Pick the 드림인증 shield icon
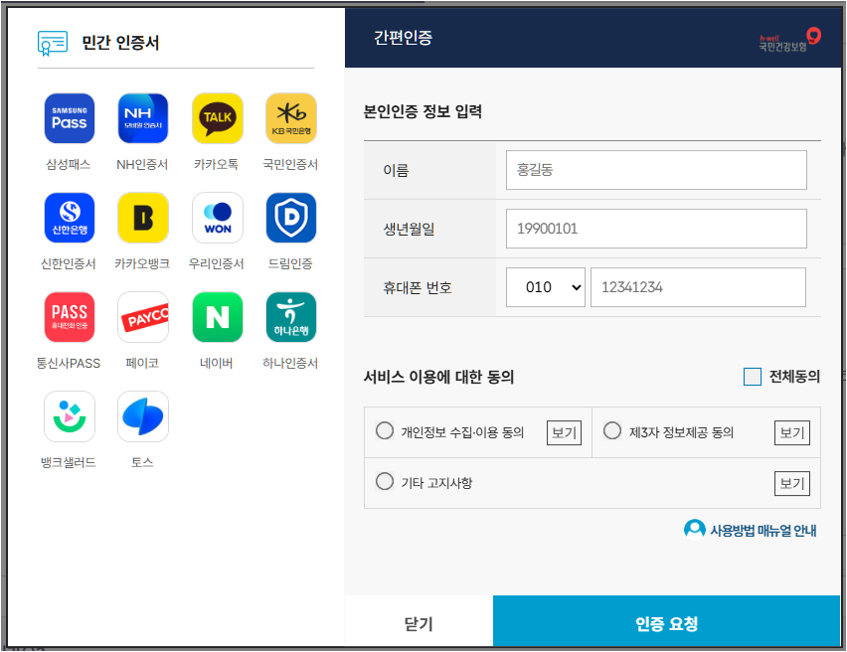This screenshot has width=847, height=652. pyautogui.click(x=291, y=218)
